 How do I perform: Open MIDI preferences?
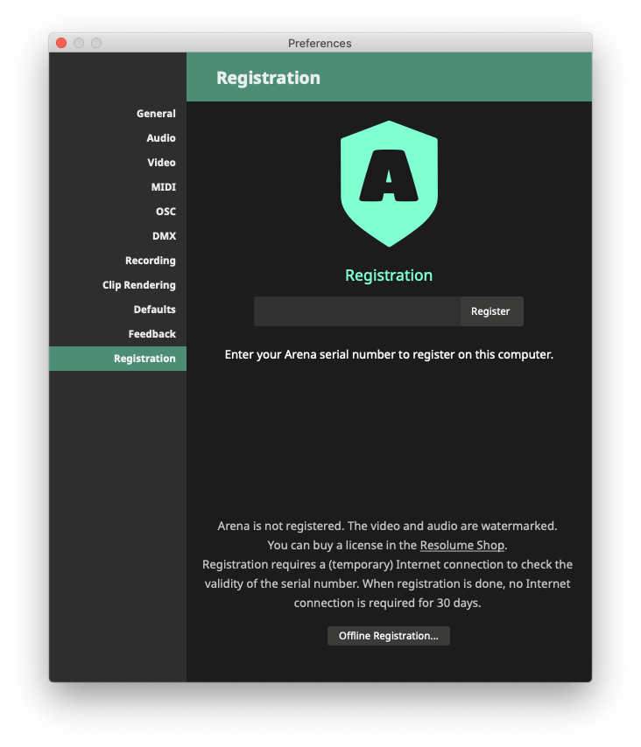tap(163, 187)
